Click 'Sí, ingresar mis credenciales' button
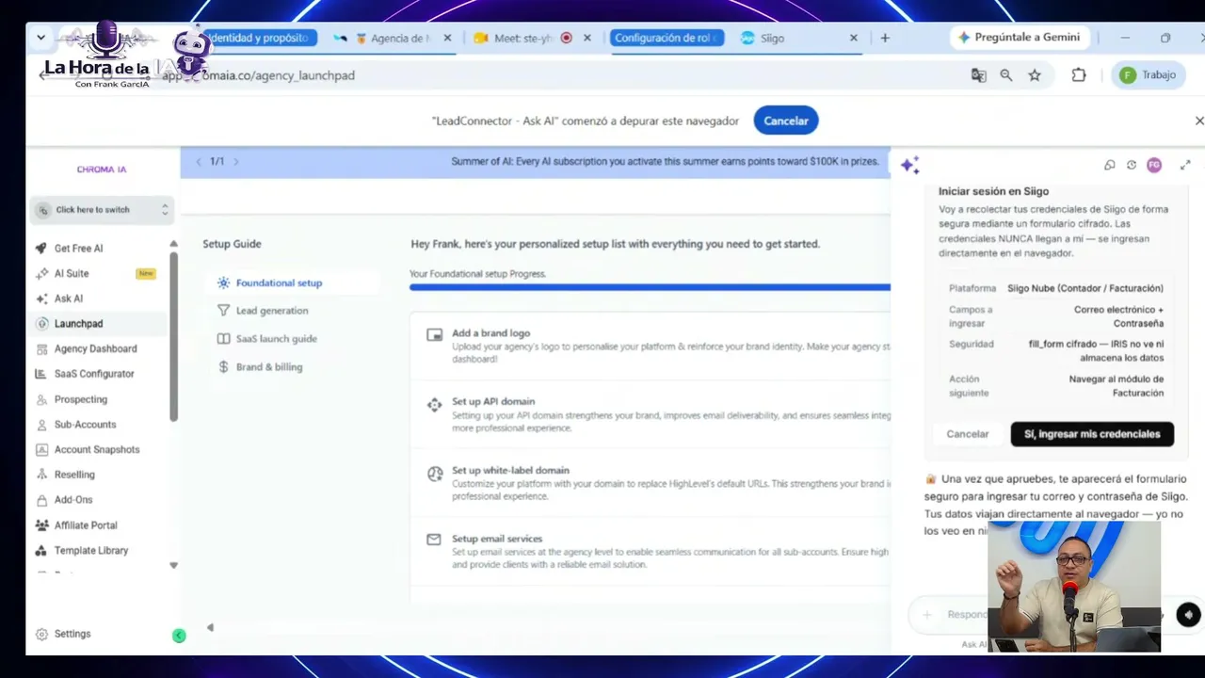The width and height of the screenshot is (1205, 678). click(x=1092, y=434)
